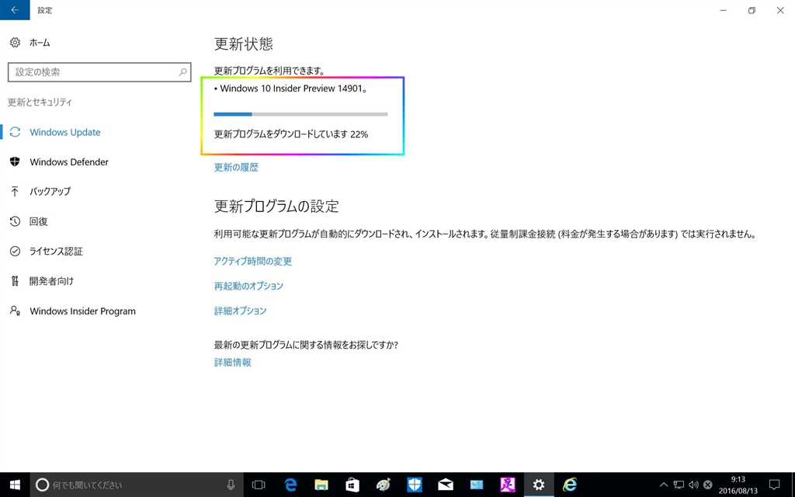This screenshot has height=497, width=795.
Task: Open the Paint palette taskbar icon
Action: [x=384, y=485]
